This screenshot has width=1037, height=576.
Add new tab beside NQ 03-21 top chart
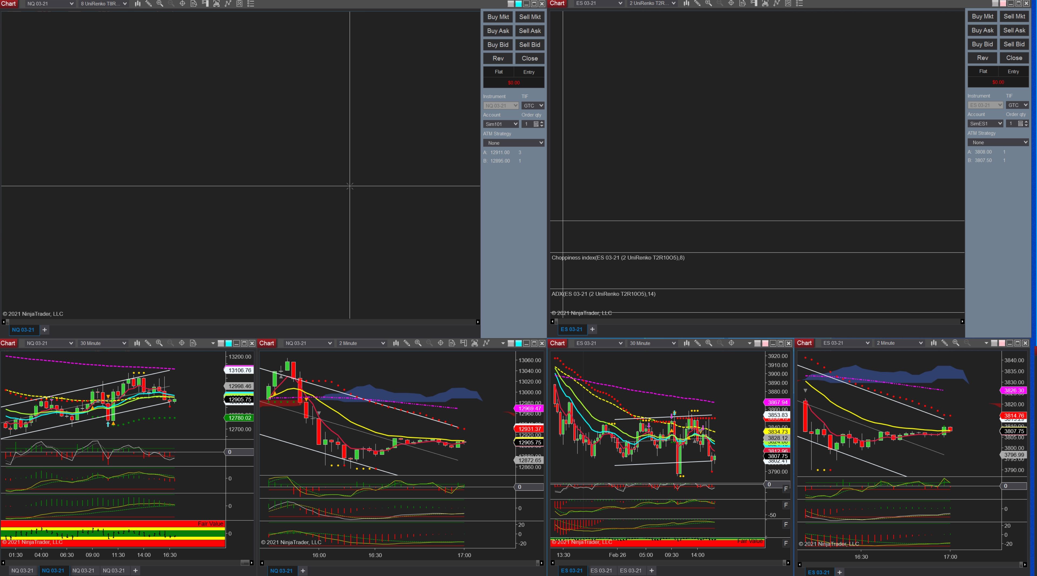[45, 330]
